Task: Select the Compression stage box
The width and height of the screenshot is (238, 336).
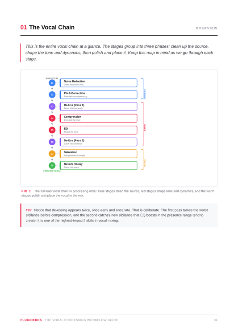Action: click(x=98, y=118)
